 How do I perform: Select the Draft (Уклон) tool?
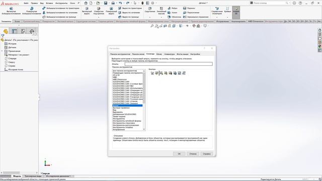coord(172,13)
